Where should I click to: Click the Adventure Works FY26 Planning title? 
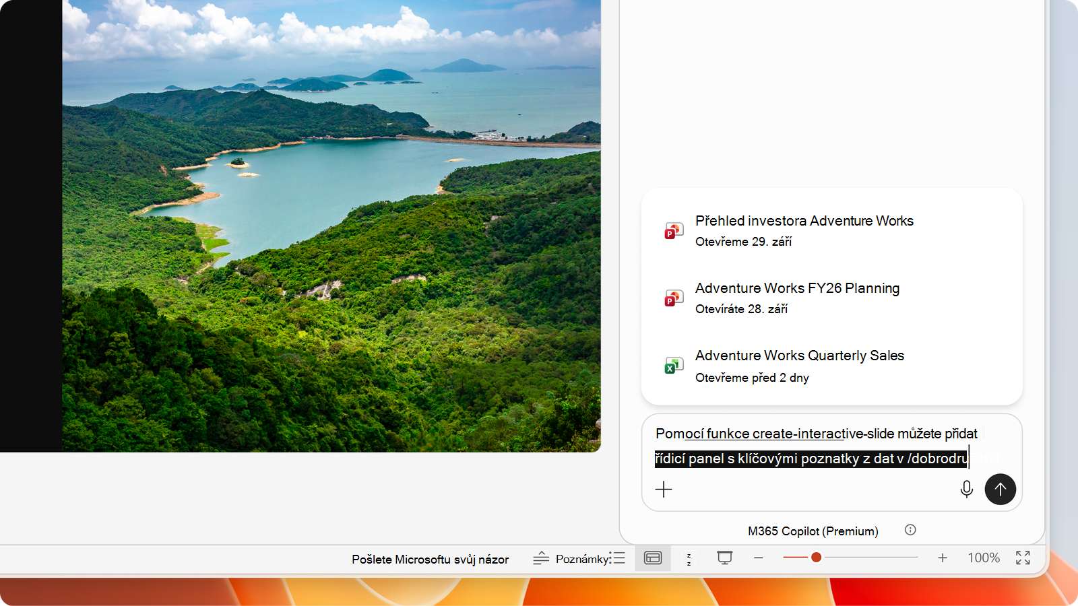tap(797, 288)
